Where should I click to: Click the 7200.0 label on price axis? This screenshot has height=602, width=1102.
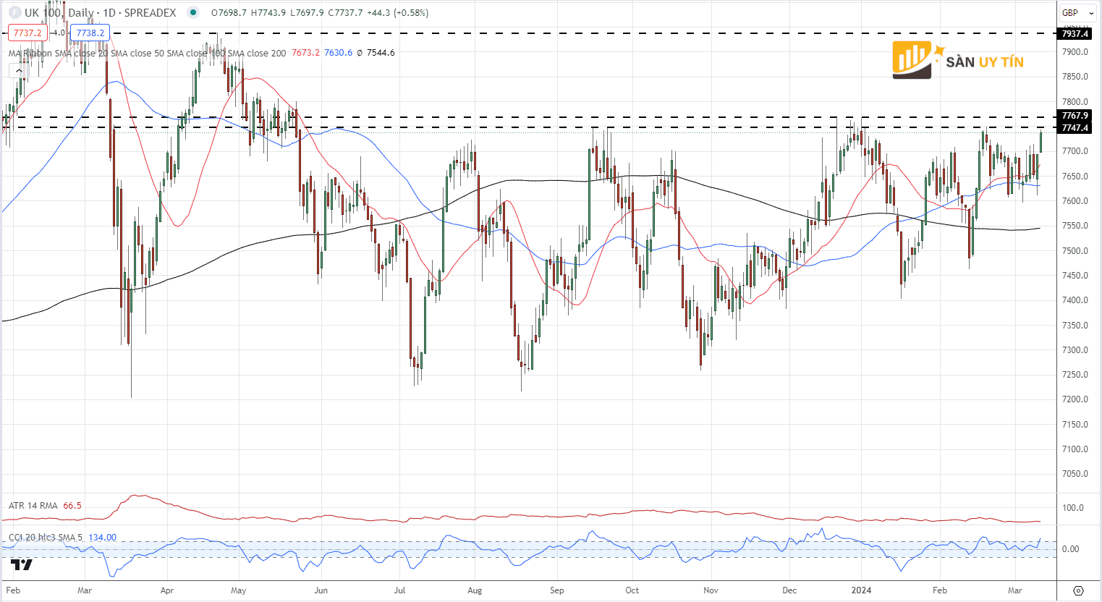(1075, 399)
